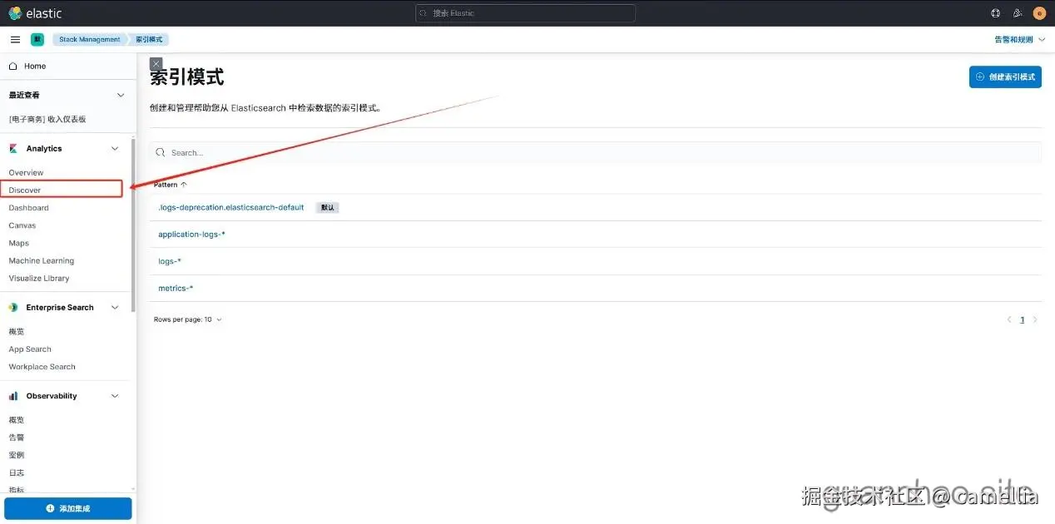Open Workplace Search in sidebar

42,367
